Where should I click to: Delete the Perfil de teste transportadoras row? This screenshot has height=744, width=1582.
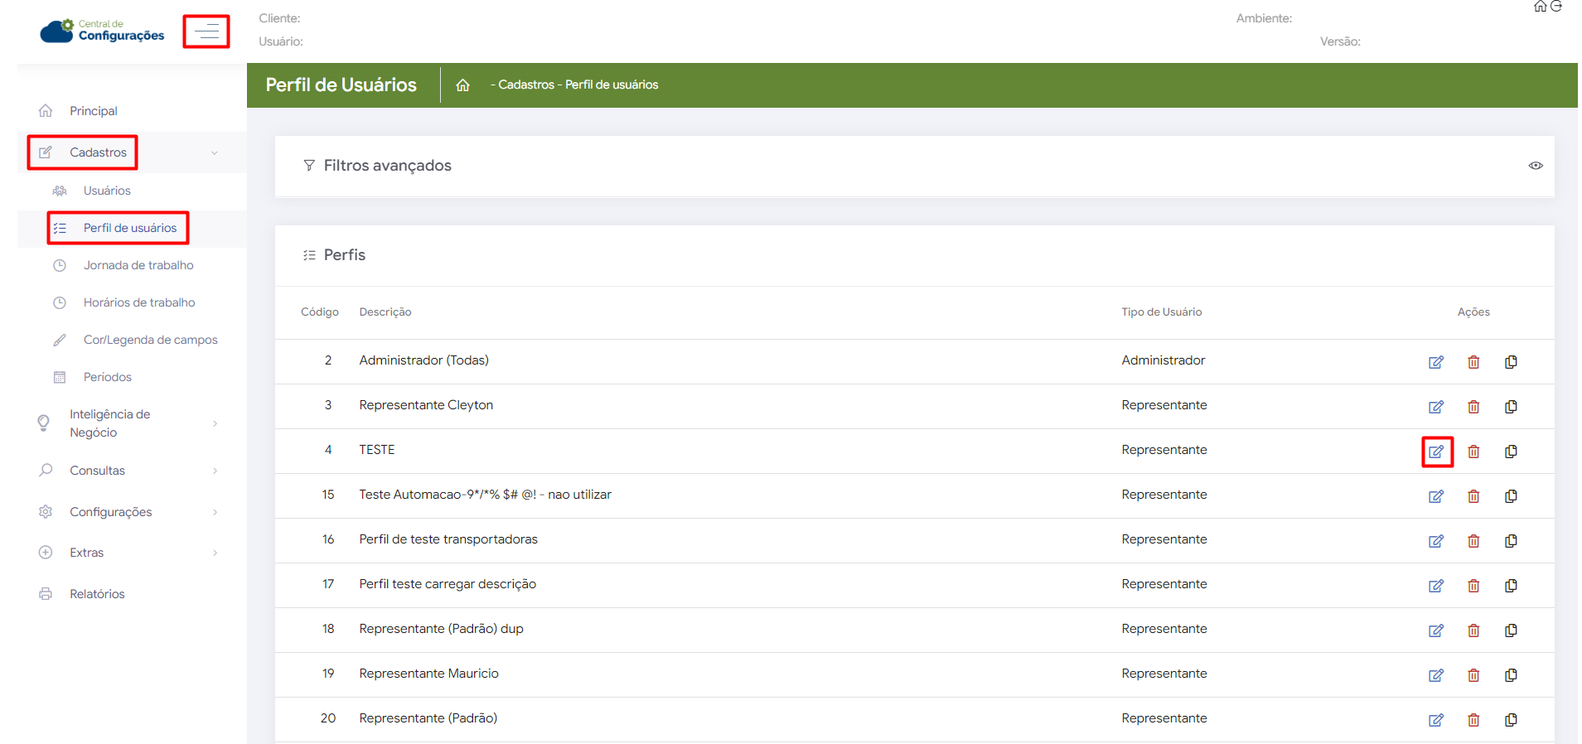1473,541
